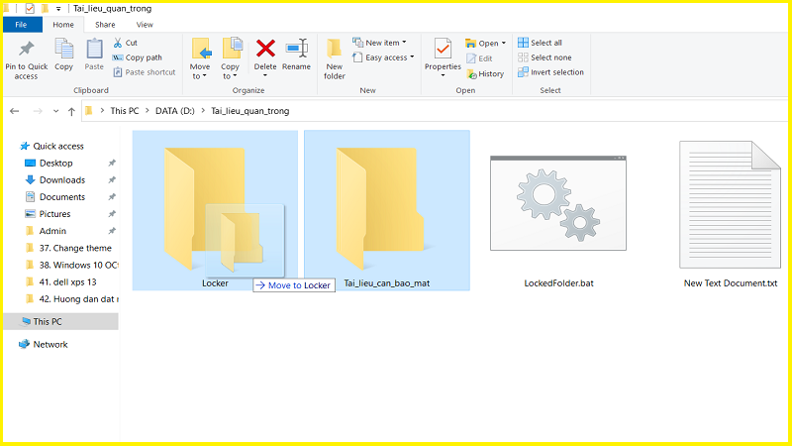The image size is (792, 446).
Task: Select Network in navigation pane
Action: pyautogui.click(x=50, y=344)
